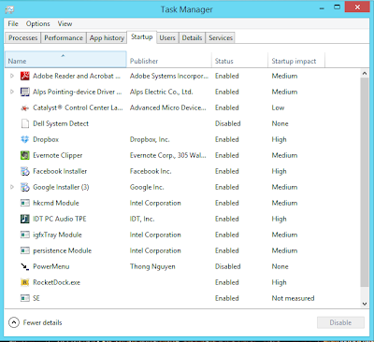Collapse to Fewer details view
Viewport: 374px width, 342px height.
coord(36,322)
